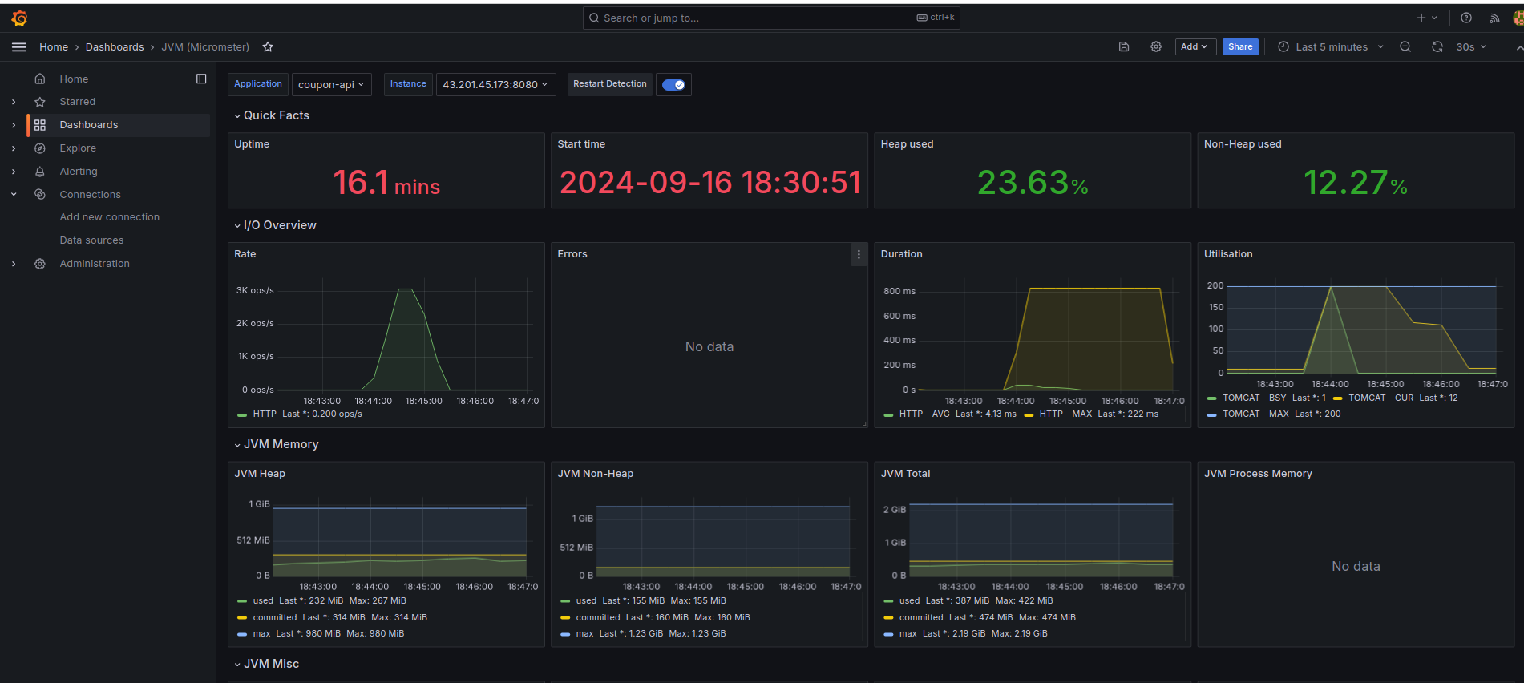Screen dimensions: 1524x683
Task: Refresh the dashboard now
Action: click(x=1437, y=47)
